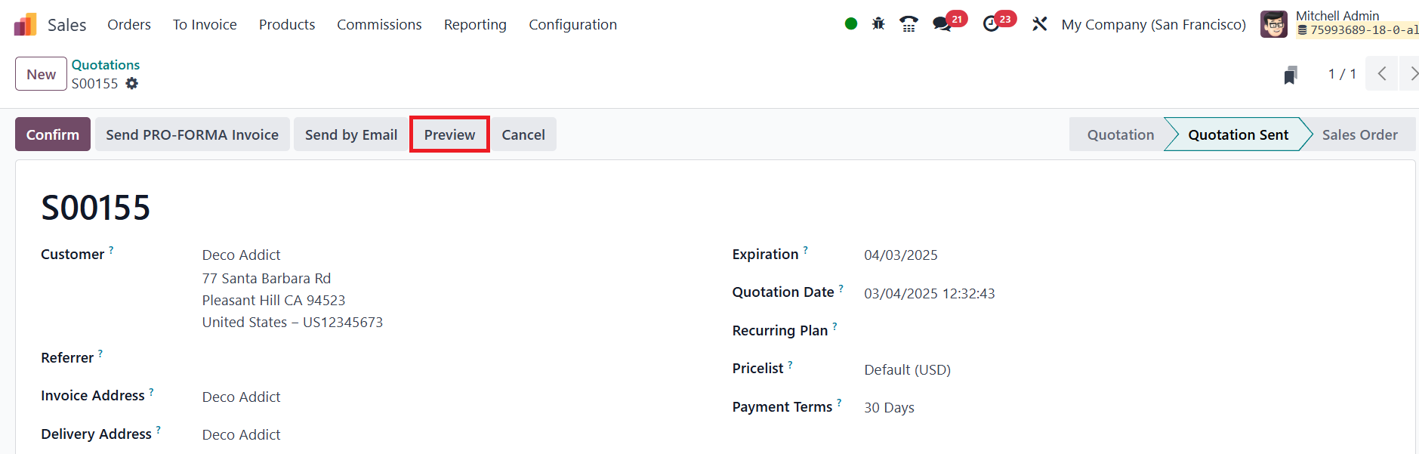Click the tools wrench icon
Screen dimensions: 1419x454
pos(1040,24)
